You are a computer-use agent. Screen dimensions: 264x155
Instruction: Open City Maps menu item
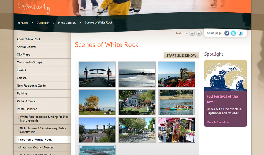42,55
